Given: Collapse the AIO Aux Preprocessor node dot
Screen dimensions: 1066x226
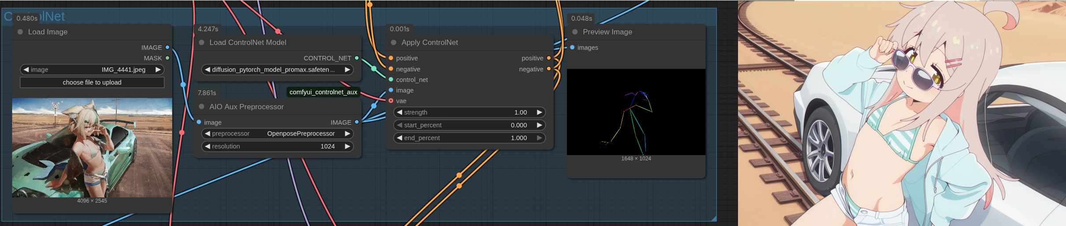Looking at the screenshot, I should [x=201, y=107].
